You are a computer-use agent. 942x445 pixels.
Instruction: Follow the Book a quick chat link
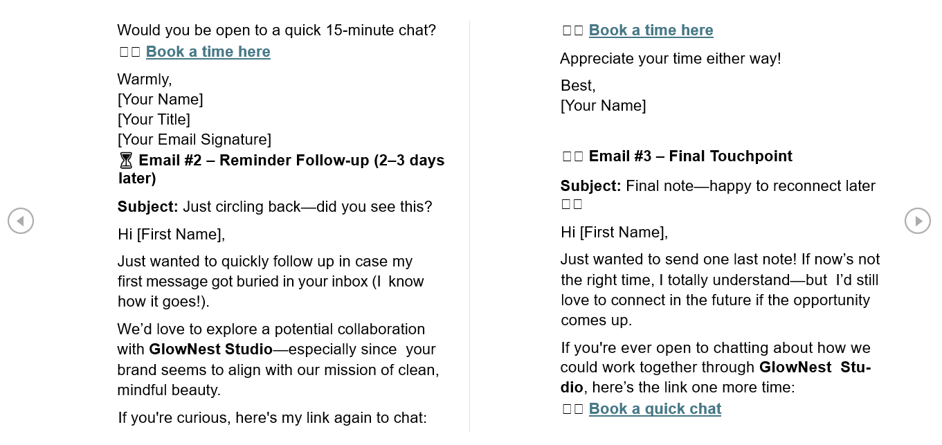655,409
